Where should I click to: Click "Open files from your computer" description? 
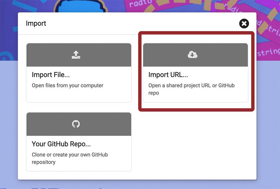click(x=68, y=86)
